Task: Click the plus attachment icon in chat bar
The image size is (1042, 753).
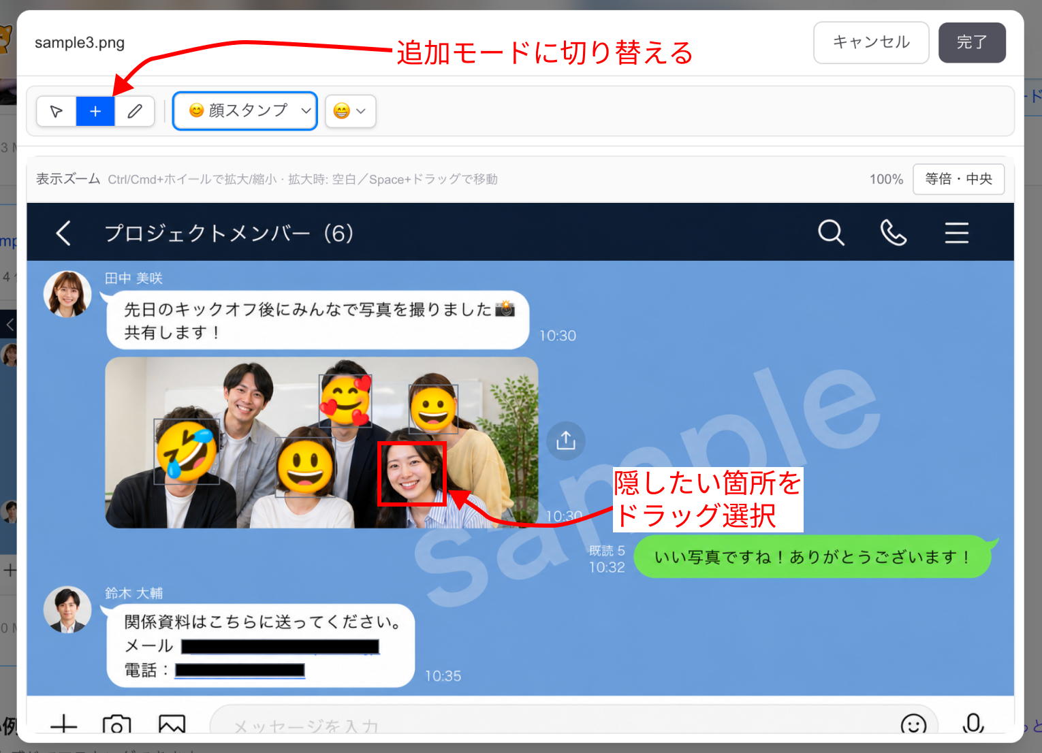Action: pos(64,724)
